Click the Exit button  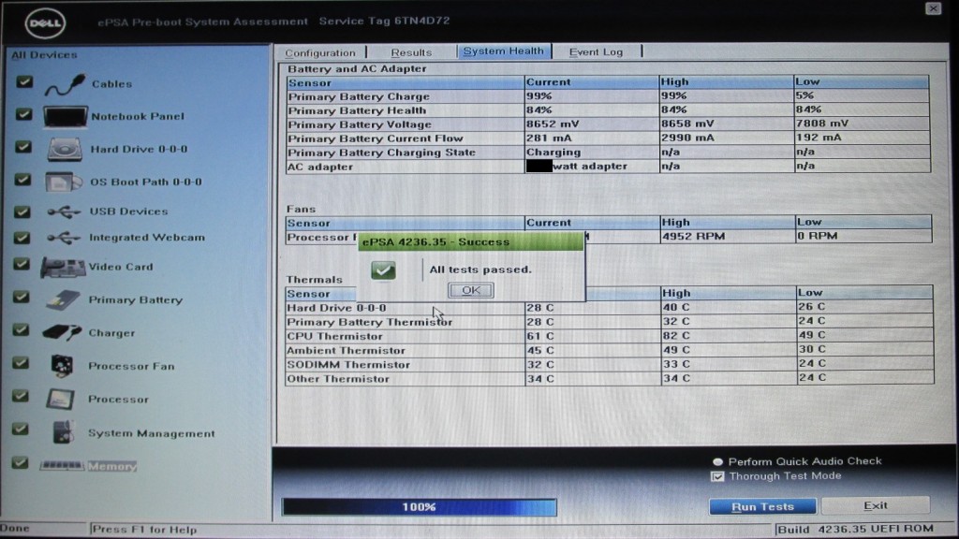click(x=876, y=505)
